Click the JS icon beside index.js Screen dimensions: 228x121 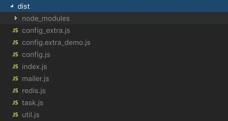[15, 67]
